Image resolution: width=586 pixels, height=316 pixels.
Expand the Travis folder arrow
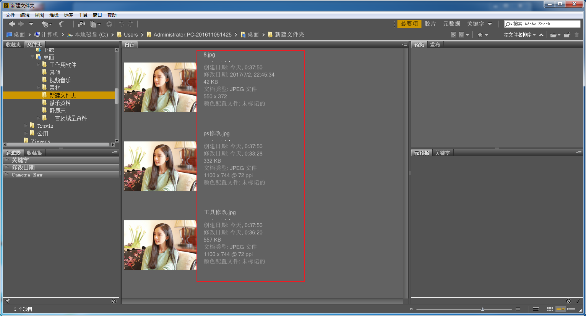pos(26,126)
